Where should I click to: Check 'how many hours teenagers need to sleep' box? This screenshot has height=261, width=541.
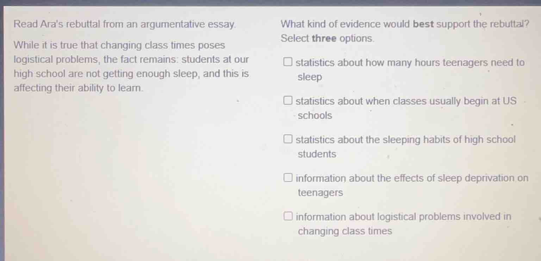(x=288, y=63)
